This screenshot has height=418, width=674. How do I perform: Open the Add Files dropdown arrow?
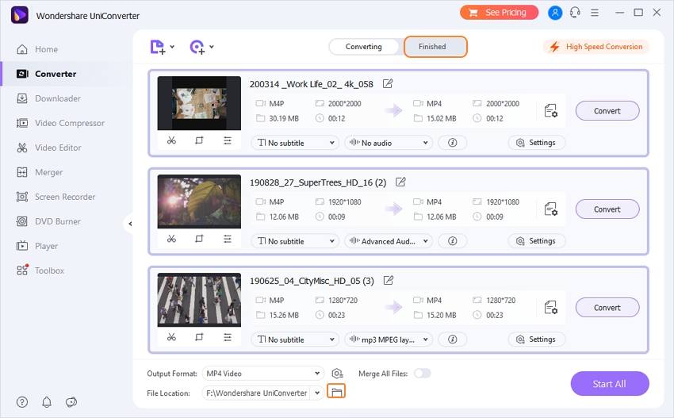(x=172, y=47)
